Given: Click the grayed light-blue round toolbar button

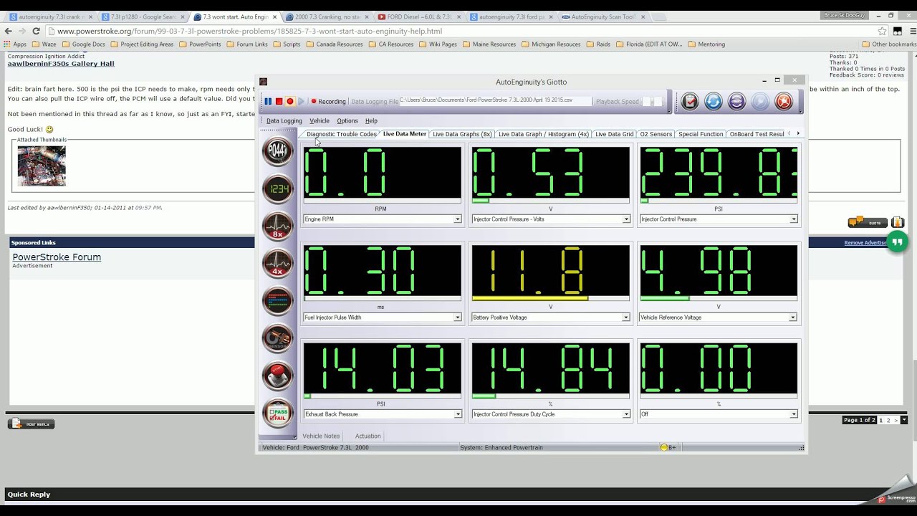Looking at the screenshot, I should [760, 102].
